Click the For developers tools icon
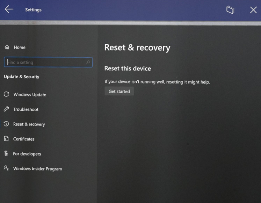 pyautogui.click(x=6, y=153)
